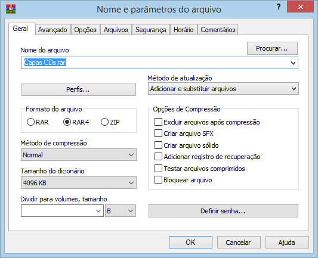Select the ZIP format radio button

pos(104,122)
